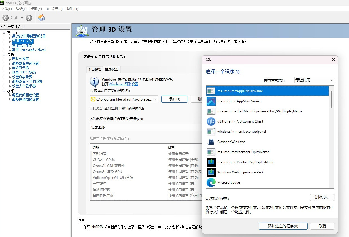Click the ms-resource:ProductPkgDisplayName icon
Screen dimensions: 349x237
tap(211, 162)
